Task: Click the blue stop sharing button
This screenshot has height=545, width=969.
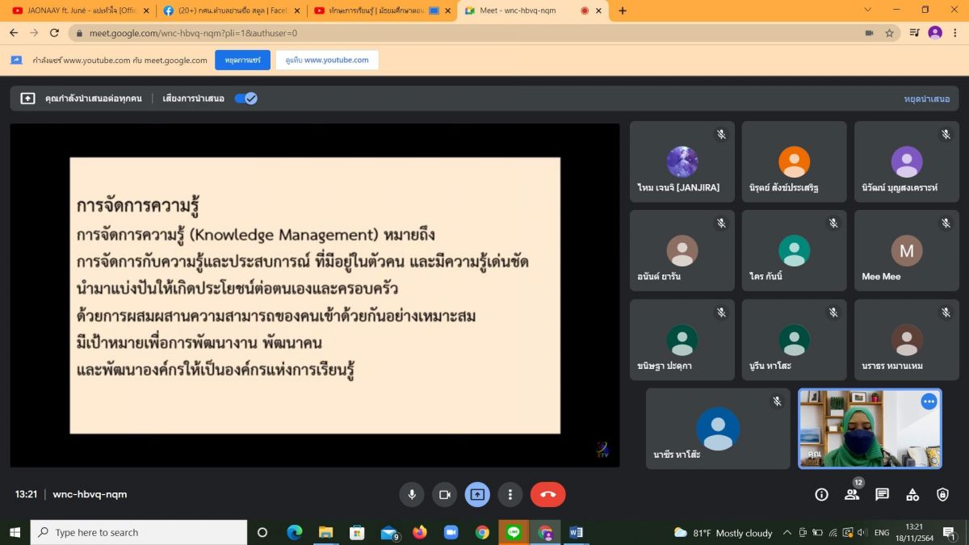Action: [242, 61]
